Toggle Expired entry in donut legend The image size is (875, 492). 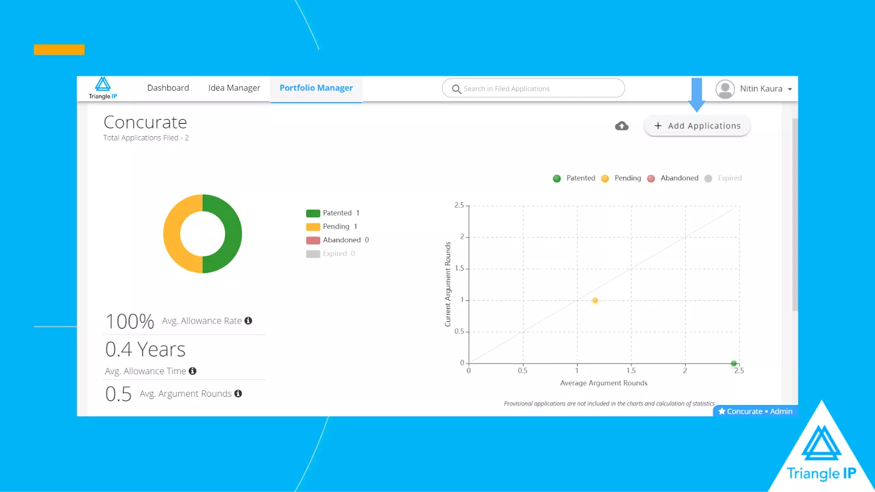(x=330, y=254)
